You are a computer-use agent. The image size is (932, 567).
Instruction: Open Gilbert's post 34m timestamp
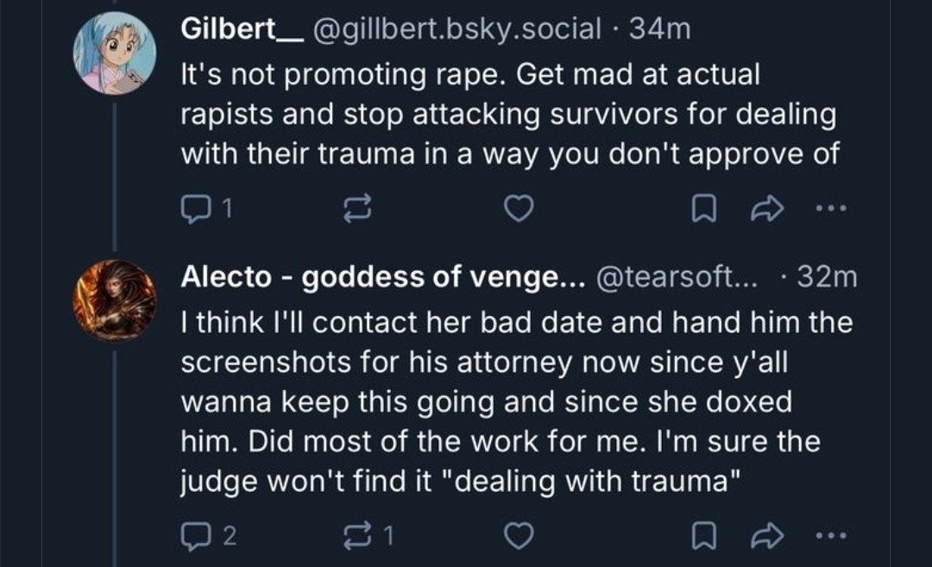click(660, 29)
